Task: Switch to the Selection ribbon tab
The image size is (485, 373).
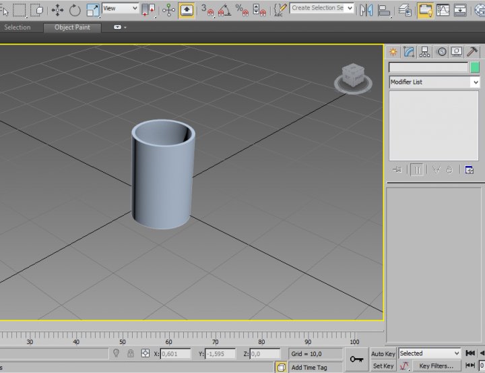Action: point(18,28)
